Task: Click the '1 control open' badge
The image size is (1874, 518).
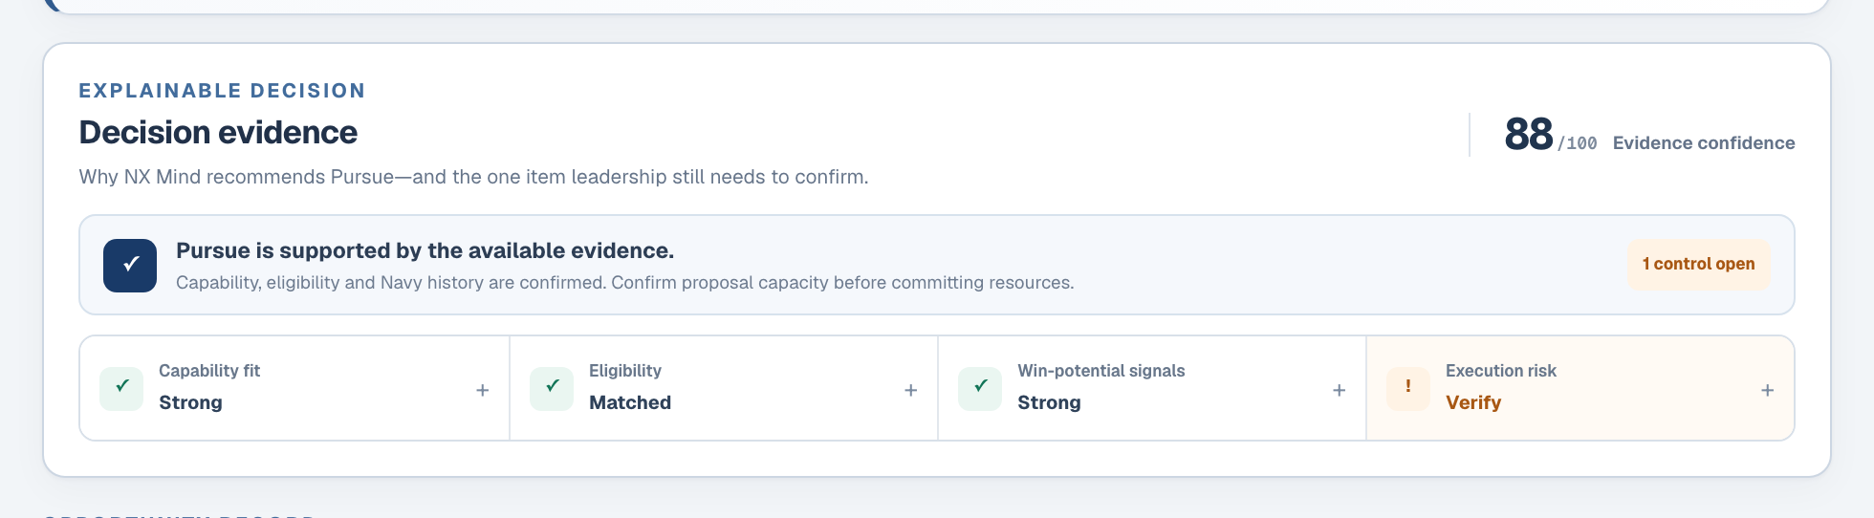Action: coord(1698,264)
